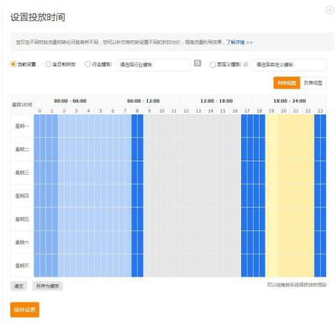The image size is (336, 322).
Task: Click the help icon next to 自定义模板
Action: click(x=245, y=64)
